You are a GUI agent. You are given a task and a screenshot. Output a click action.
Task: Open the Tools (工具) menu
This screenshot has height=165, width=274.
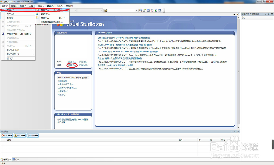32,6
